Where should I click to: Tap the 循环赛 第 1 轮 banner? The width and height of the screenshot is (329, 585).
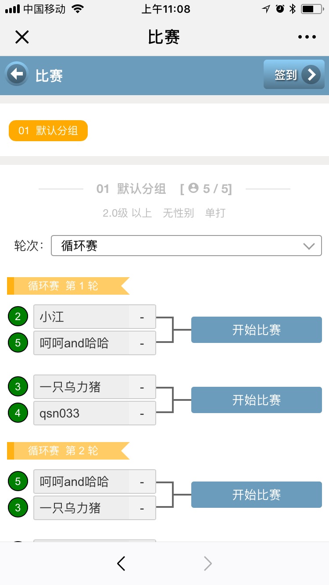68,286
